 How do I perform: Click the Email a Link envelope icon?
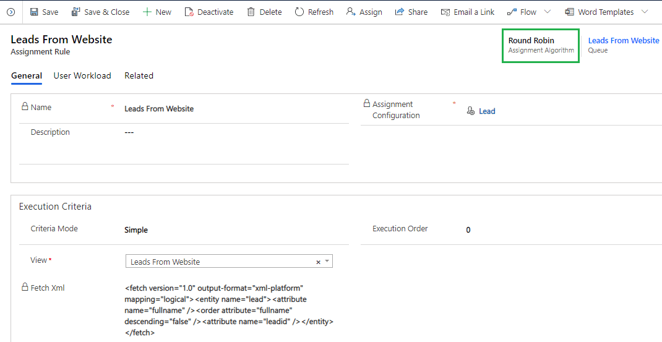coord(445,12)
